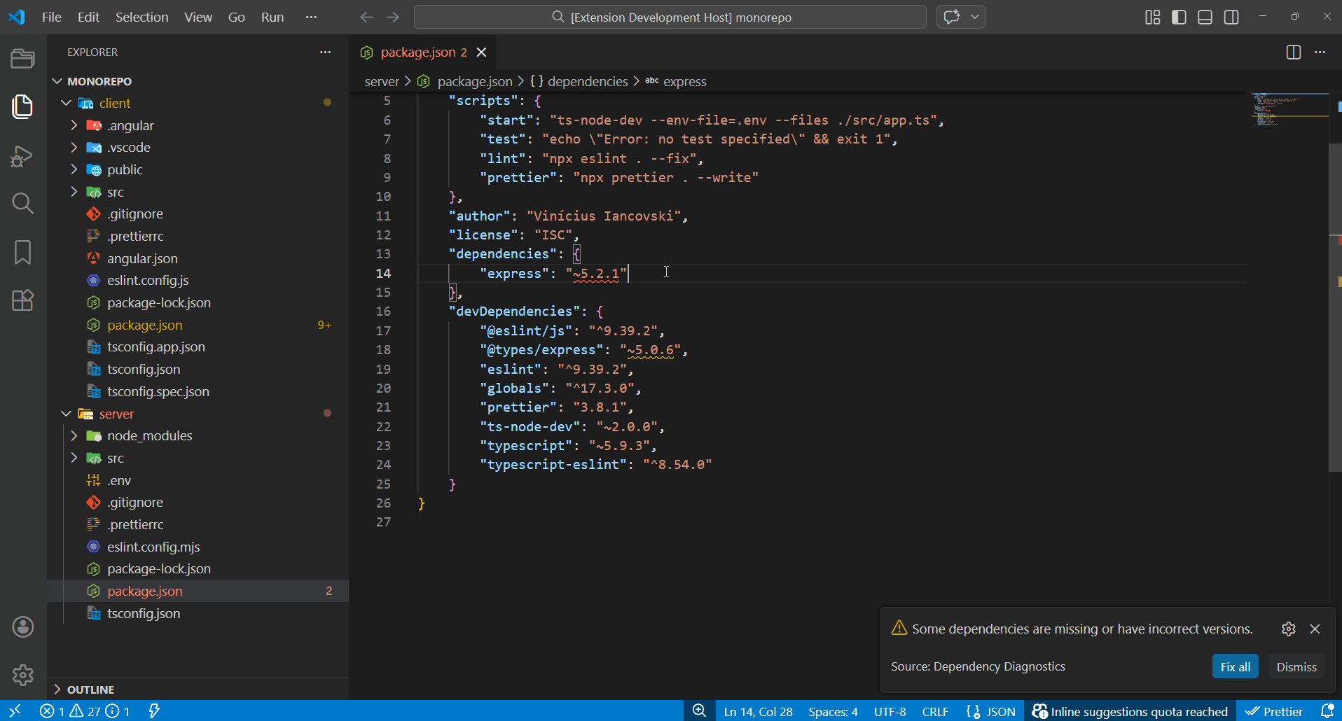Open problems via errors and warnings indicator

[84, 711]
